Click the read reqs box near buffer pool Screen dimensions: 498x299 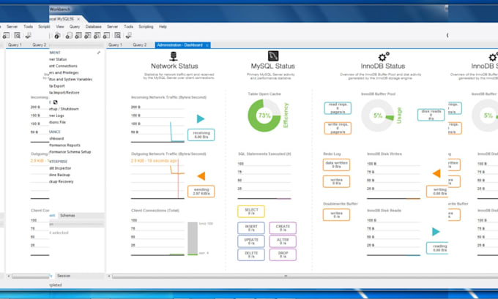point(338,108)
